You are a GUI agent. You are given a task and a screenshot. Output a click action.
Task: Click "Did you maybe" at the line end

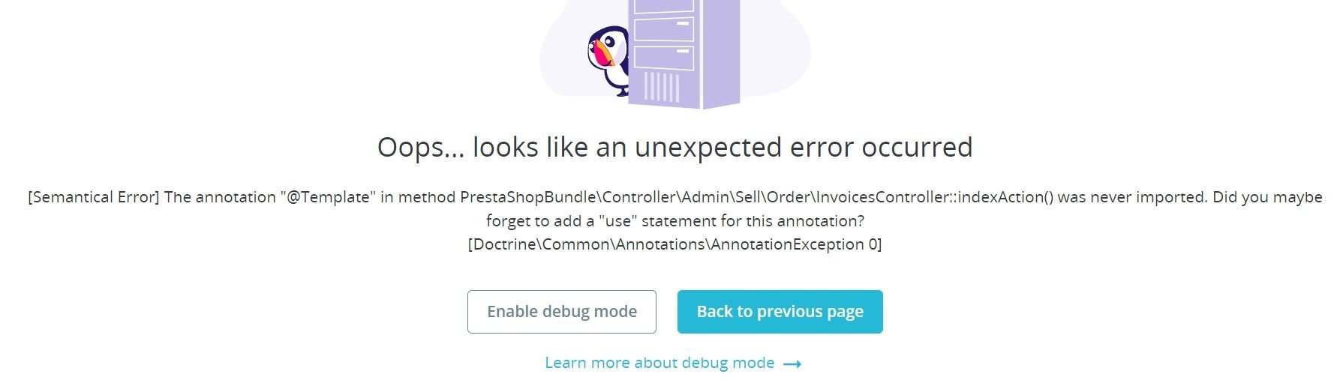[x=1266, y=197]
